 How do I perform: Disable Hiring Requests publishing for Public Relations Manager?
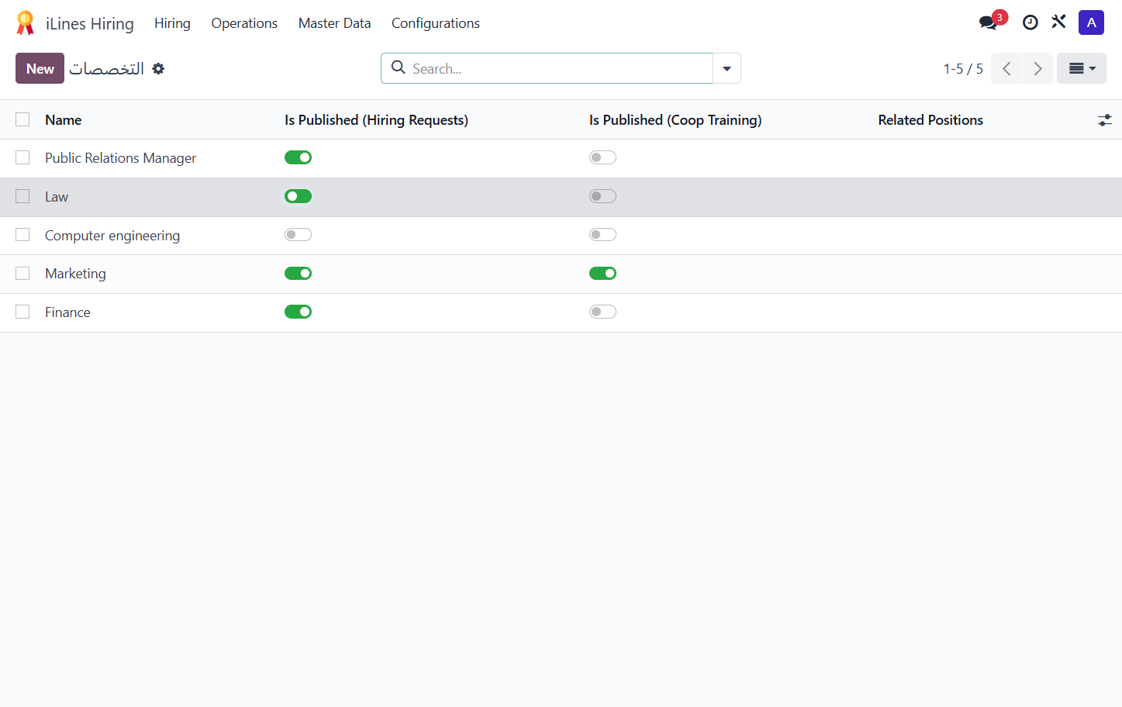click(298, 157)
